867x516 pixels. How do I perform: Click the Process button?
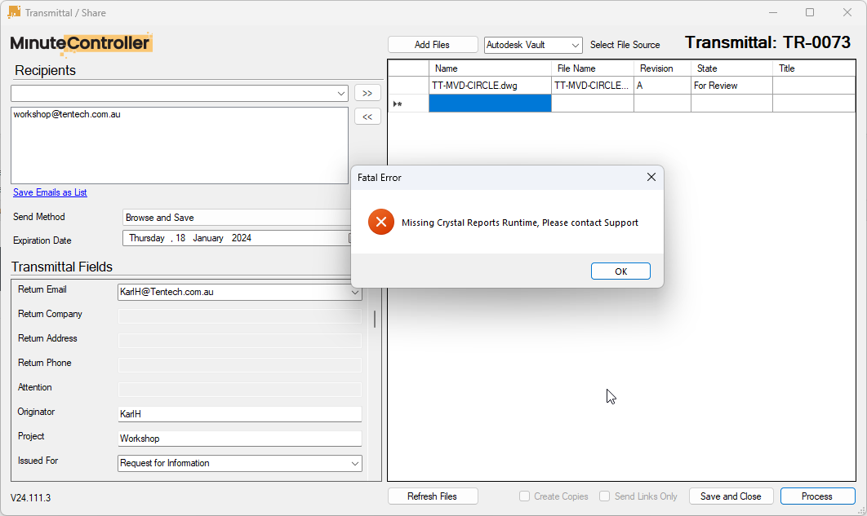click(817, 496)
